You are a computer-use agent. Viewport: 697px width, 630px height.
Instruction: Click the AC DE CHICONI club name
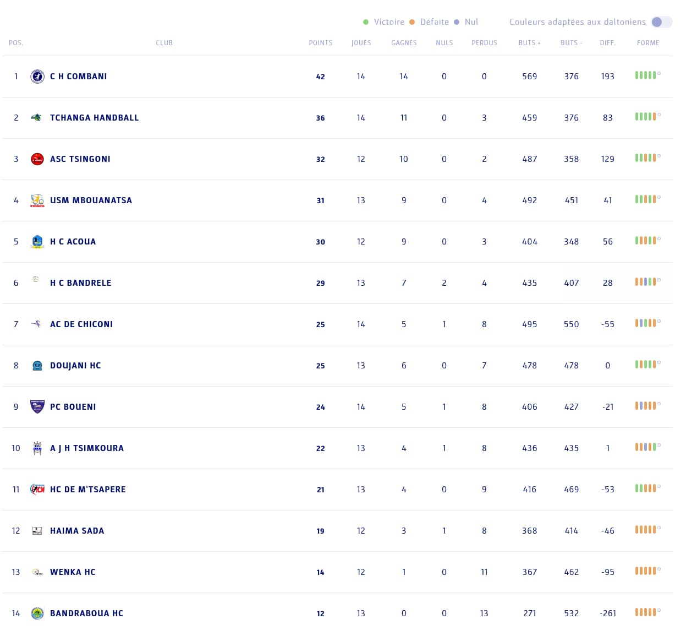point(81,324)
